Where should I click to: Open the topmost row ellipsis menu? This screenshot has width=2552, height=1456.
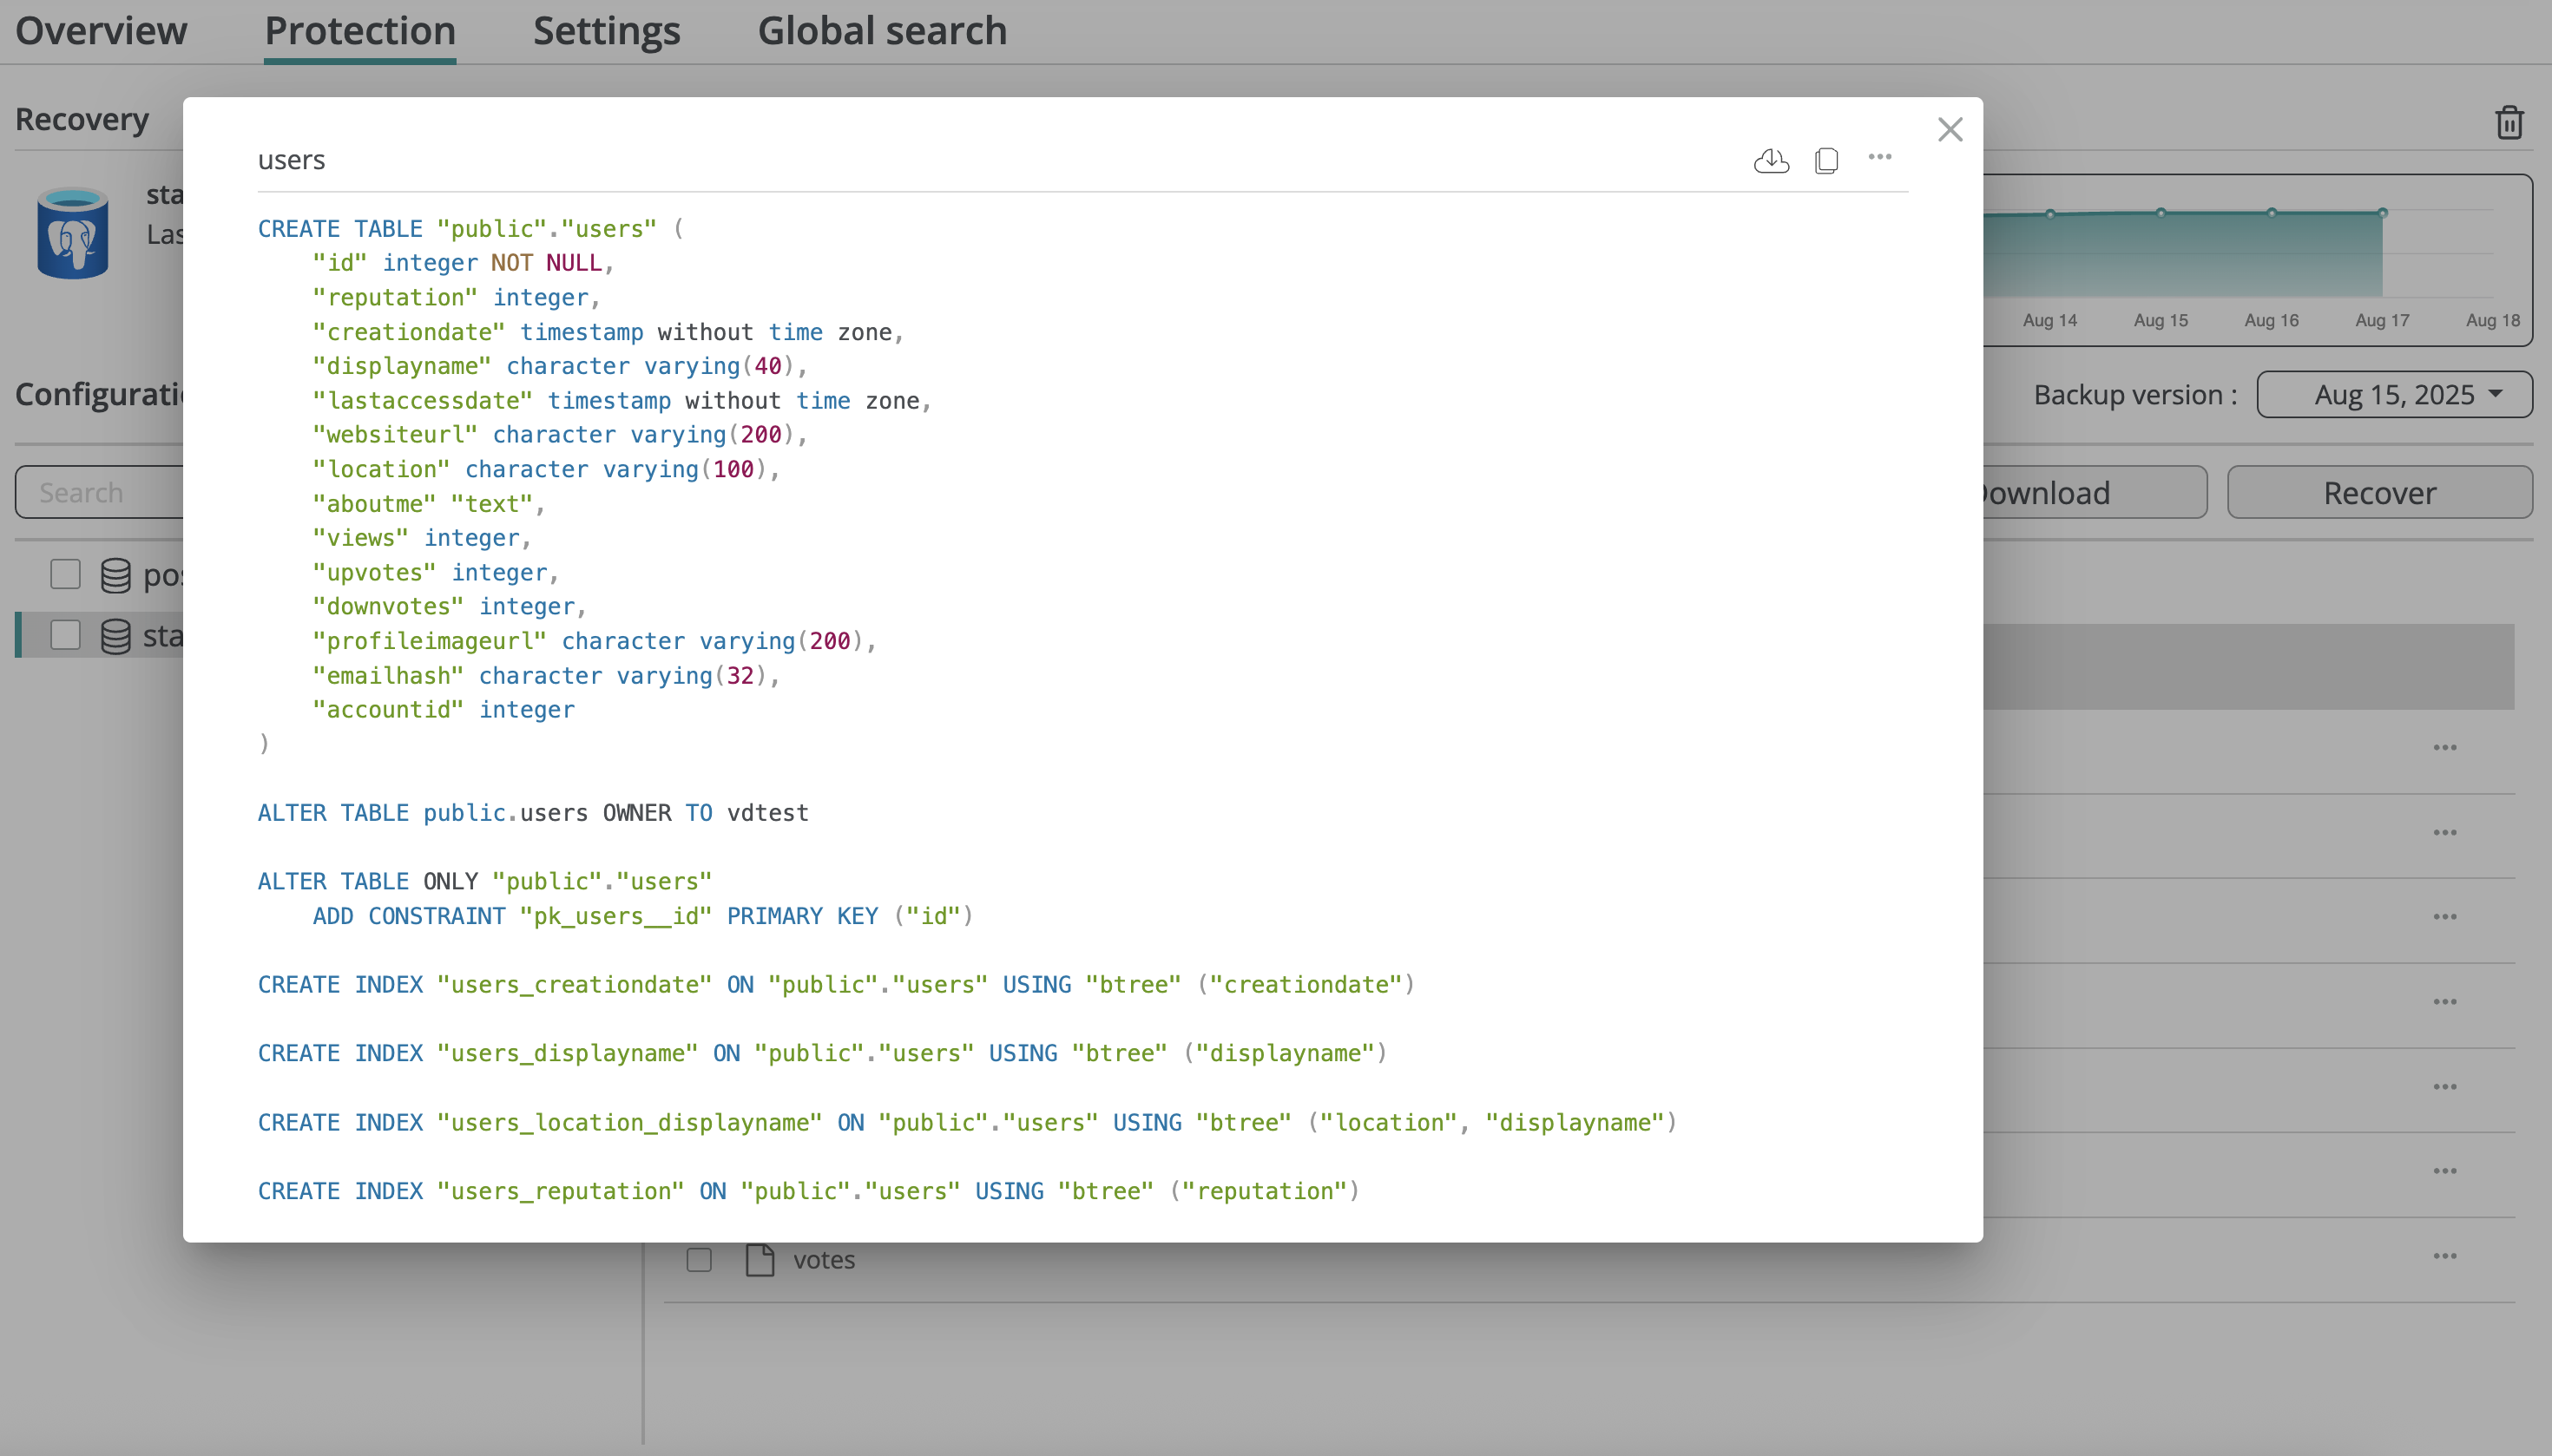tap(2445, 748)
